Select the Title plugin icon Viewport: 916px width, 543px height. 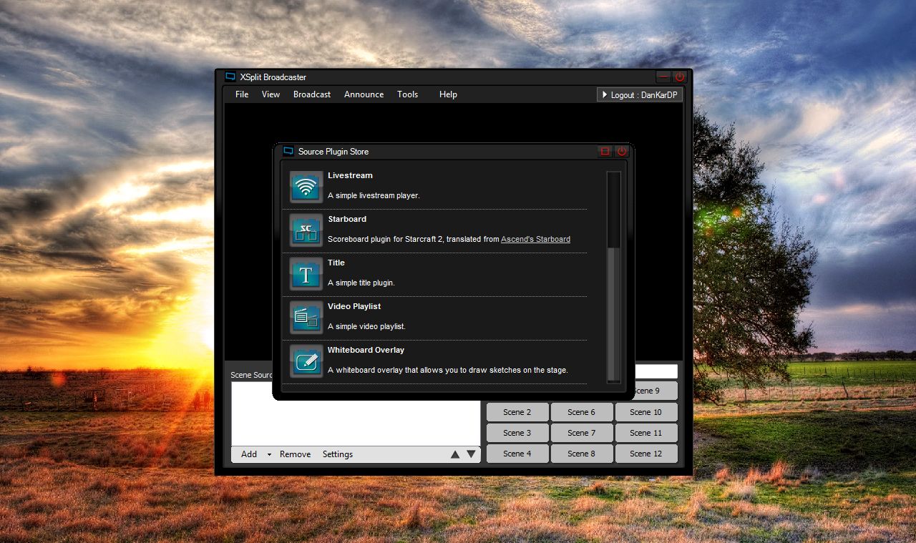[x=306, y=275]
